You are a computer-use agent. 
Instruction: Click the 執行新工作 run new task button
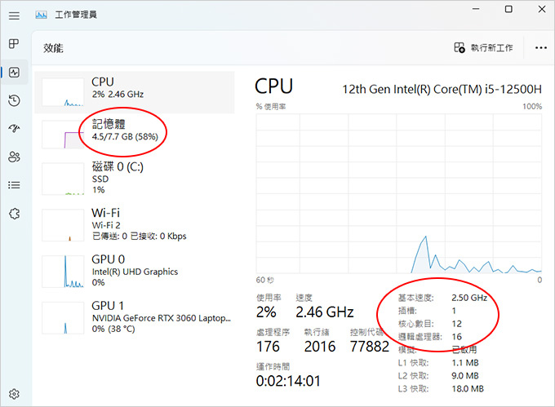(x=483, y=48)
